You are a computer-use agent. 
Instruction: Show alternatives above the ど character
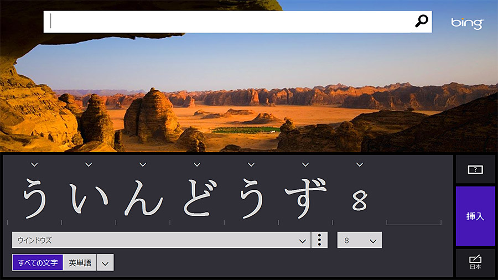tap(197, 164)
